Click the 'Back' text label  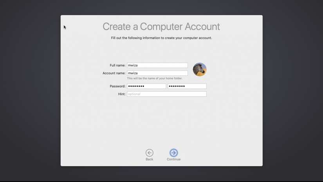click(x=149, y=159)
